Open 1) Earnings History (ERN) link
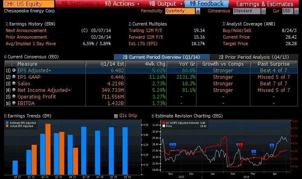This screenshot has width=302, height=179. tap(30, 24)
